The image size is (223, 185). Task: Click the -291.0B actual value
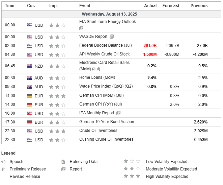pyautogui.click(x=149, y=46)
